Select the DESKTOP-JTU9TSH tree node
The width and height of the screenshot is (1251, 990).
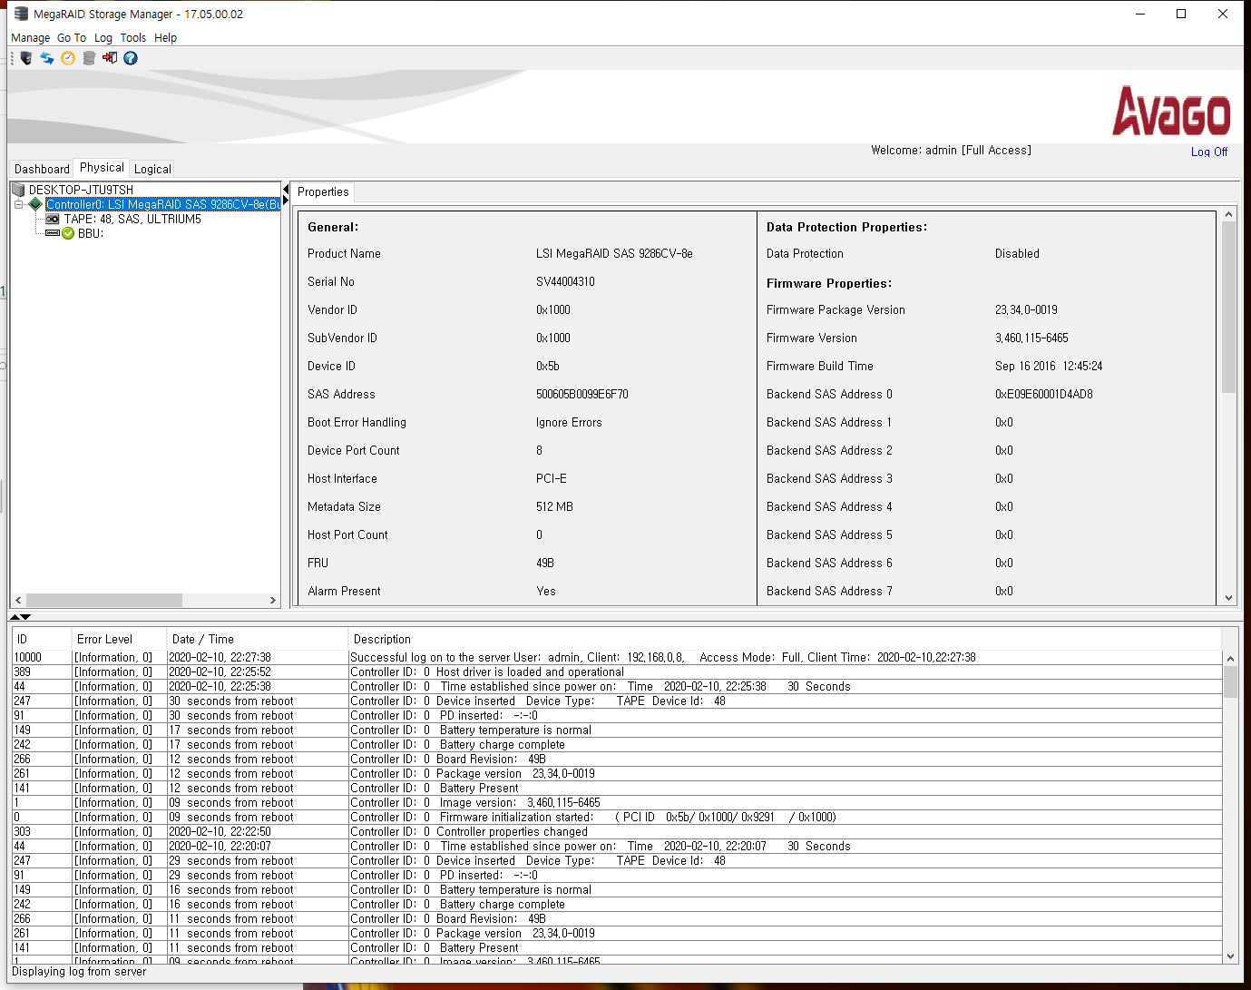click(x=81, y=190)
